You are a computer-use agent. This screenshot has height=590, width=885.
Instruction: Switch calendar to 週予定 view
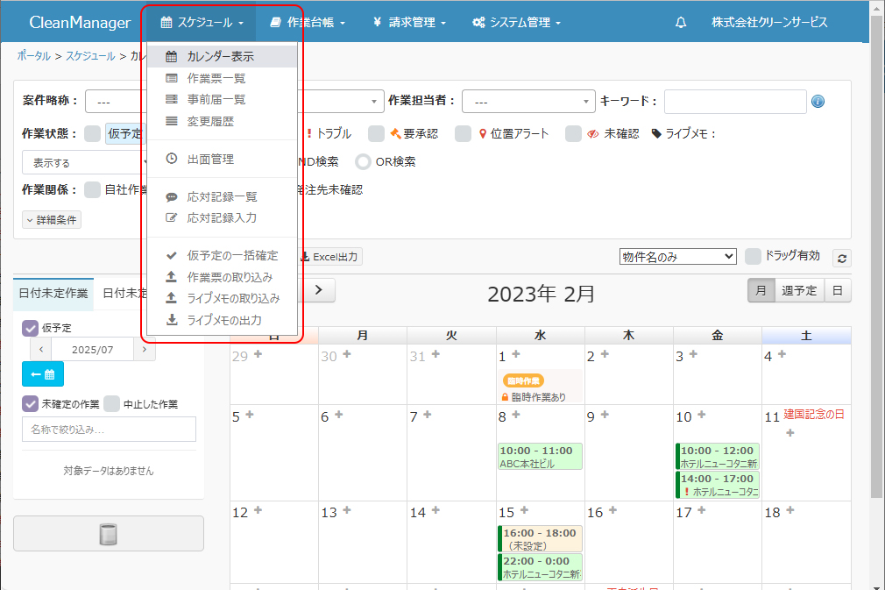(x=799, y=290)
